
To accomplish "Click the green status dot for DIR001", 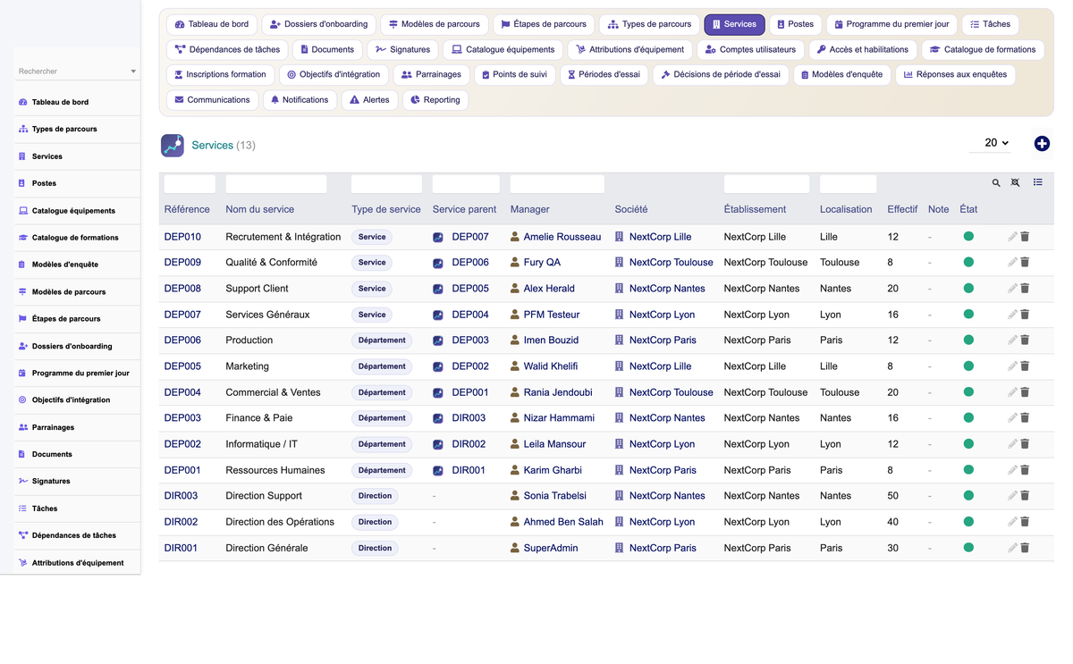I will 968,548.
